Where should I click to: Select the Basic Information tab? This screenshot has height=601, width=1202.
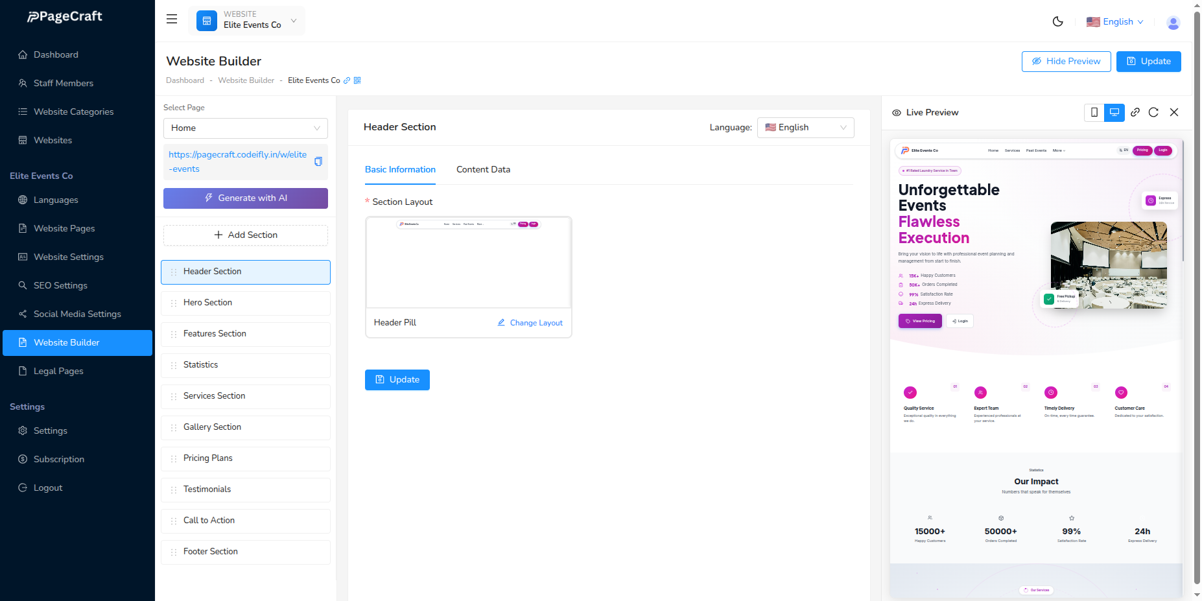click(x=400, y=169)
